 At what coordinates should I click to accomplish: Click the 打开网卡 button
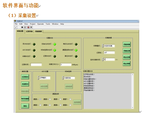tap(25, 77)
